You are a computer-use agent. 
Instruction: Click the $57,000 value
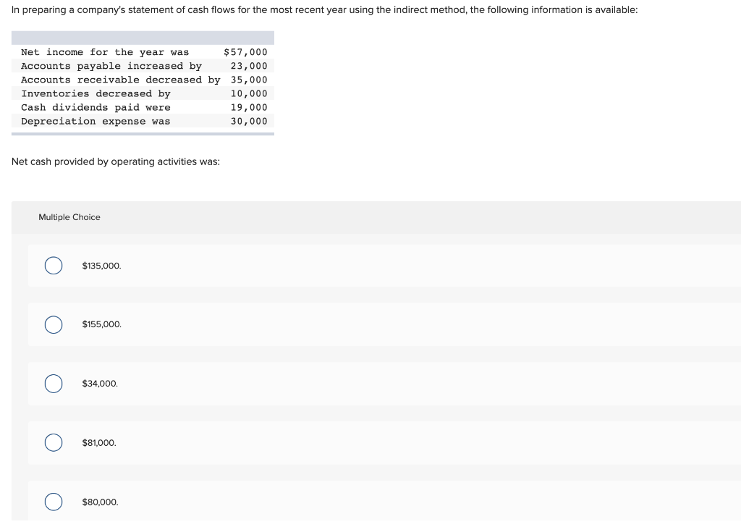[245, 52]
